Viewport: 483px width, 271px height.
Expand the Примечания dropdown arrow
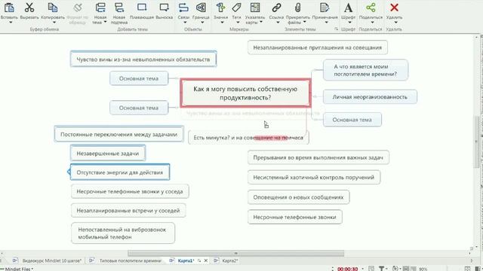click(326, 23)
